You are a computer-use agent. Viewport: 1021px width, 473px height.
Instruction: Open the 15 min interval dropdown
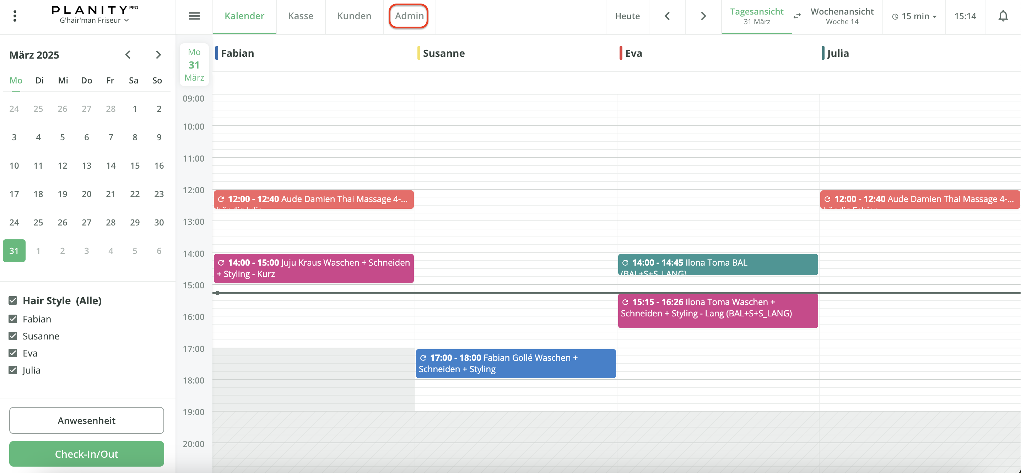tap(914, 16)
